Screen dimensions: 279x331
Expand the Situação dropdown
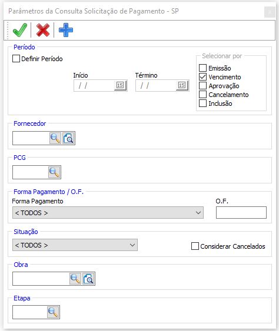coord(75,245)
